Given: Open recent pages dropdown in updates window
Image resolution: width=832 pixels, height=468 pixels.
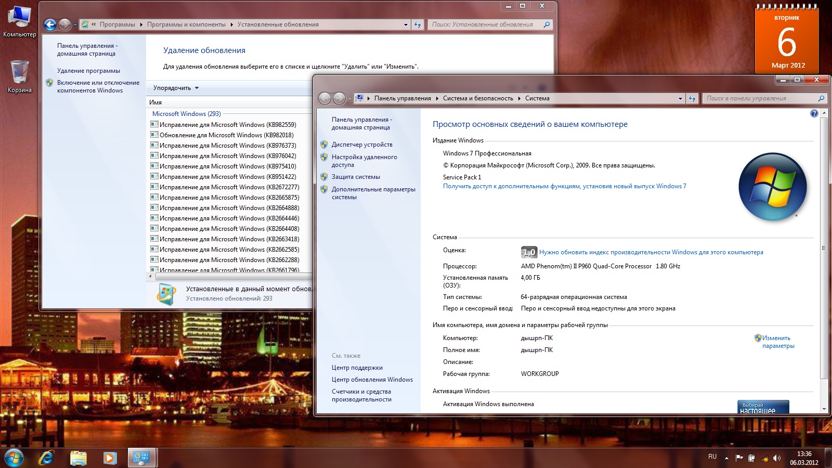Looking at the screenshot, I should click(x=75, y=24).
